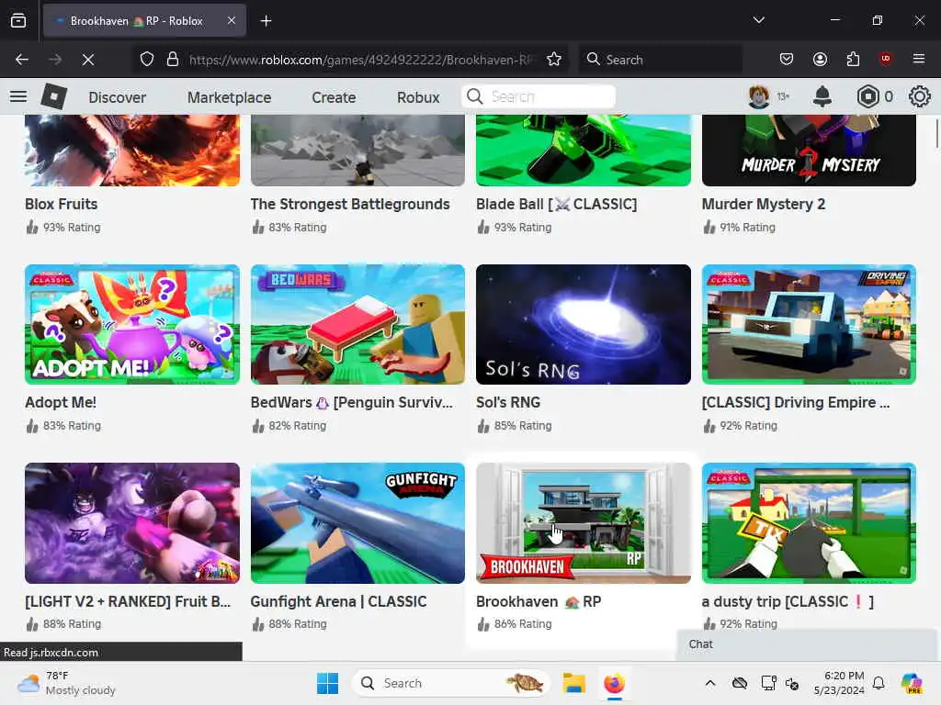Open the Firefox extensions puzzle icon
This screenshot has width=941, height=705.
point(853,60)
